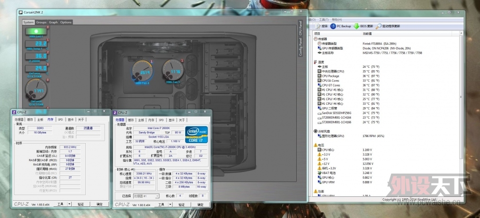
Task: Open 工具 dropdown arrow in memory CPU-Z window
Action: pos(69,204)
